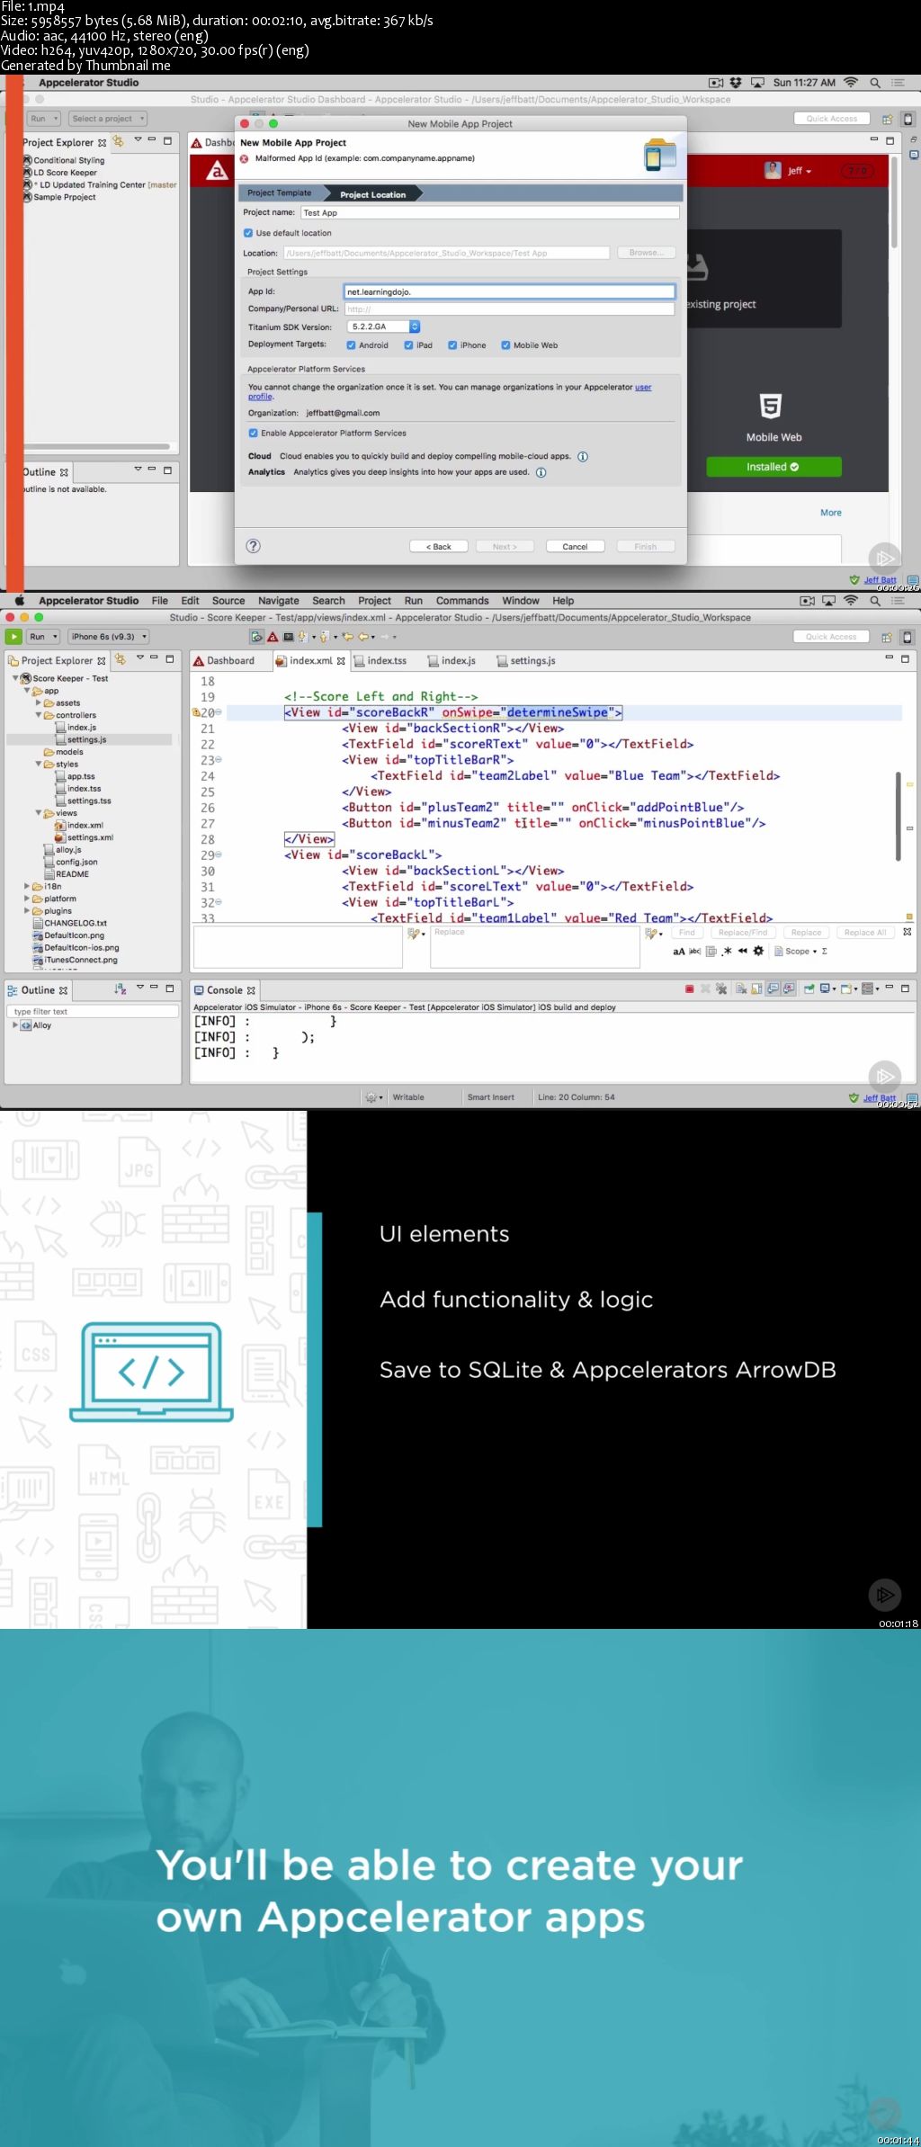Toggle Enable Appcelerator Platform Services checkbox

click(253, 433)
